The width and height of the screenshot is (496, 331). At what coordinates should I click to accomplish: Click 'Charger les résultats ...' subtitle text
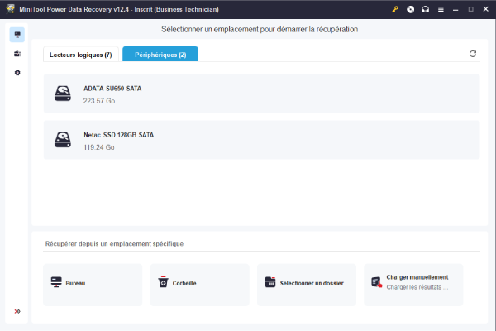417,287
